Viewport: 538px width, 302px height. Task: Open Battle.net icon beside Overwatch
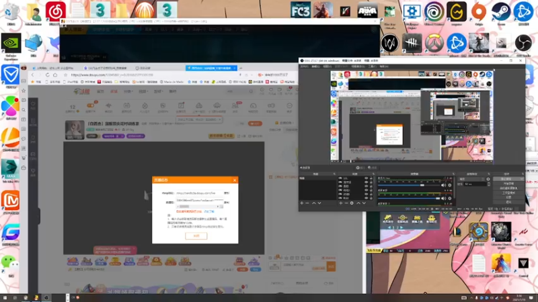(457, 43)
